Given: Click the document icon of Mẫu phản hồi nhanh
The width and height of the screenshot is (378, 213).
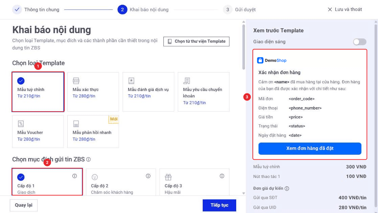Looking at the screenshot, I should pos(76,124).
